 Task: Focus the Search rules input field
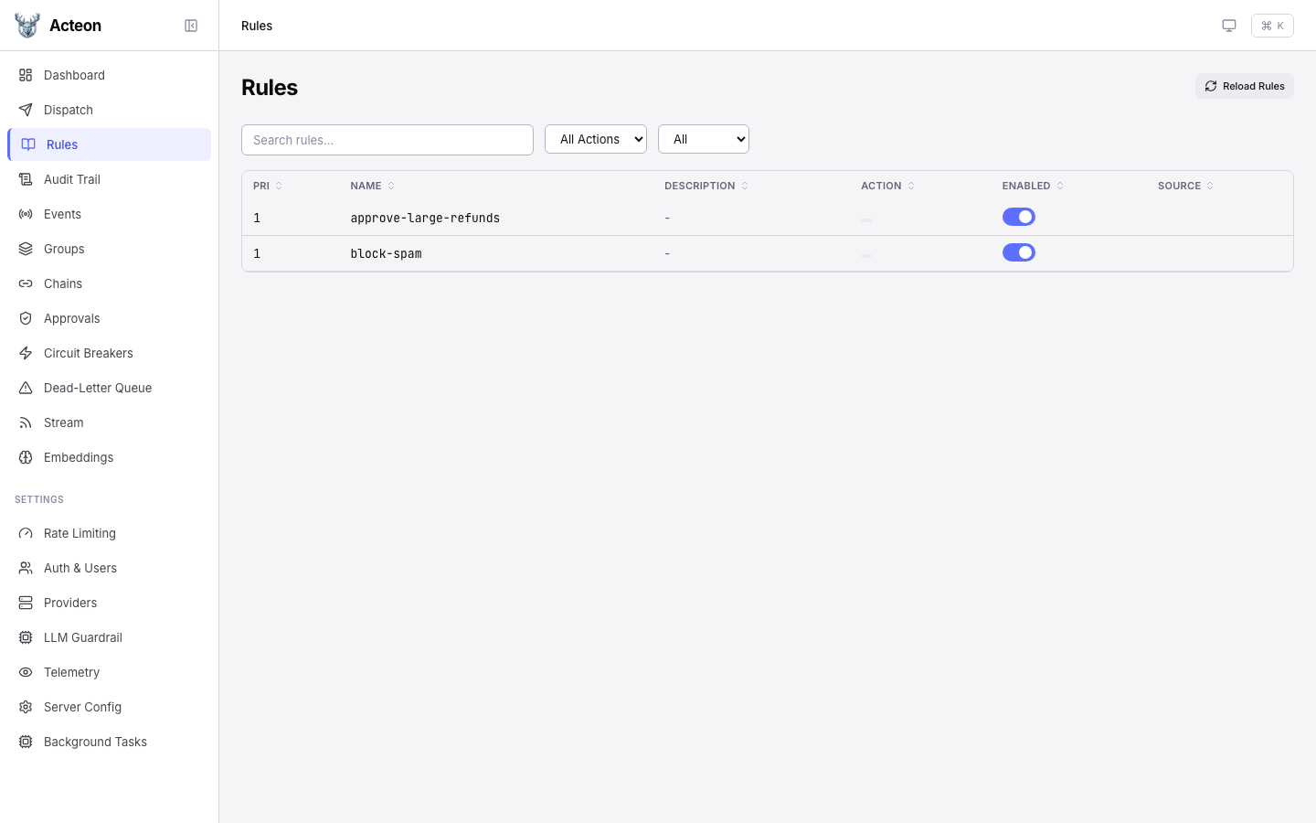[x=387, y=140]
